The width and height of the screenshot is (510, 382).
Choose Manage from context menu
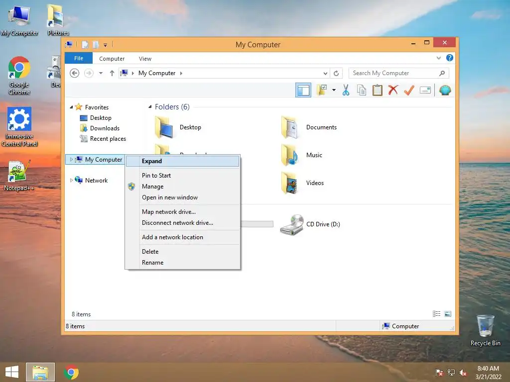[182, 187]
